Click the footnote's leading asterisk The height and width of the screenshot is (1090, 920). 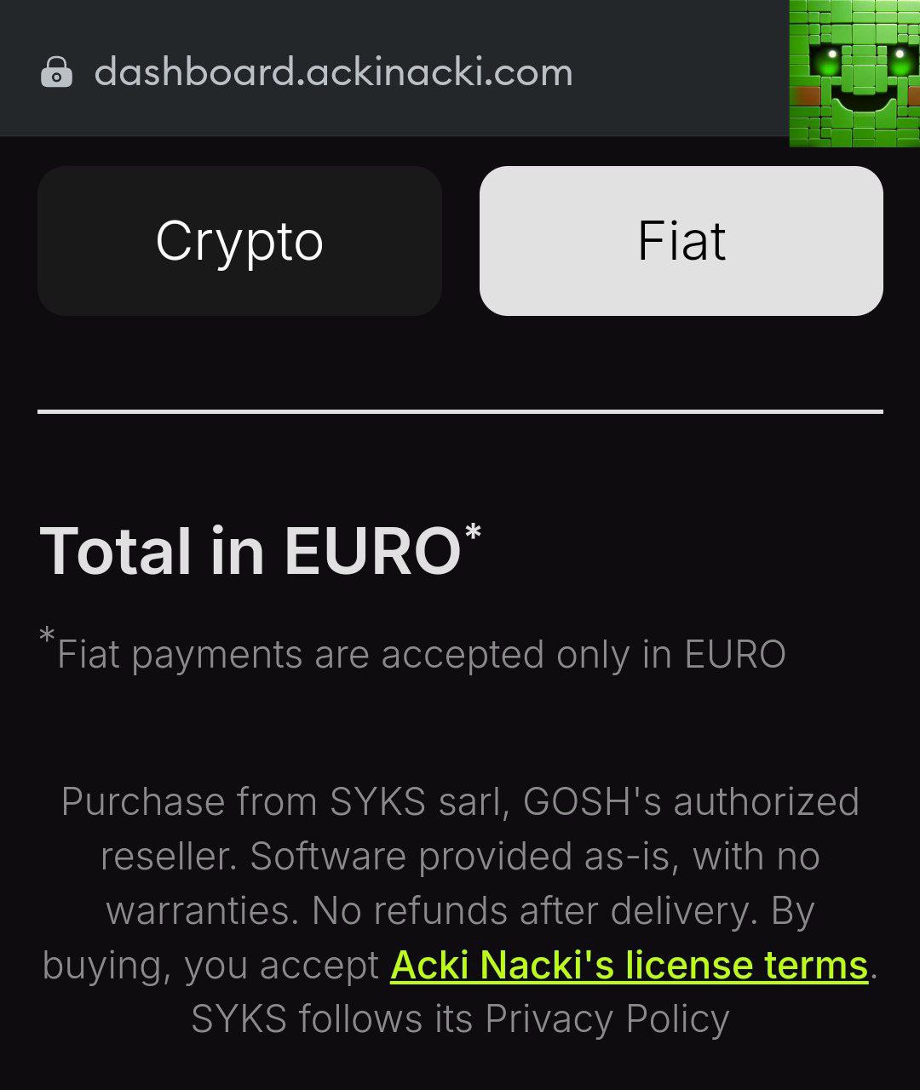tap(48, 637)
